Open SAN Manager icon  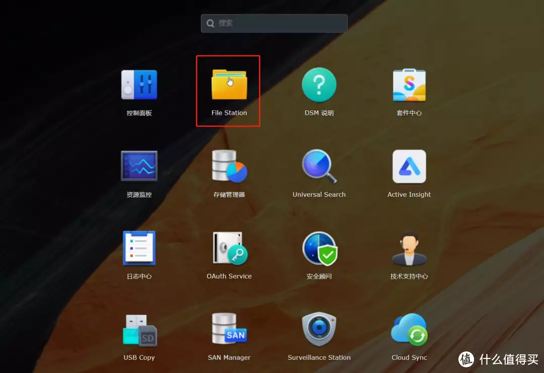click(x=229, y=329)
